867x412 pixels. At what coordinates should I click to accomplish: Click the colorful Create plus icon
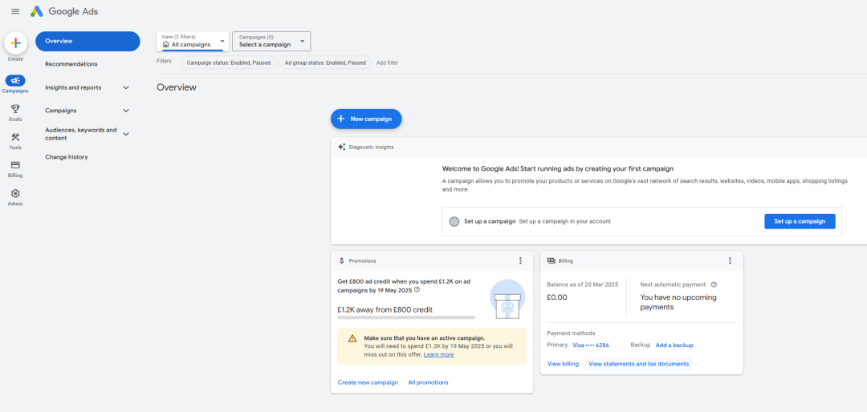point(15,42)
